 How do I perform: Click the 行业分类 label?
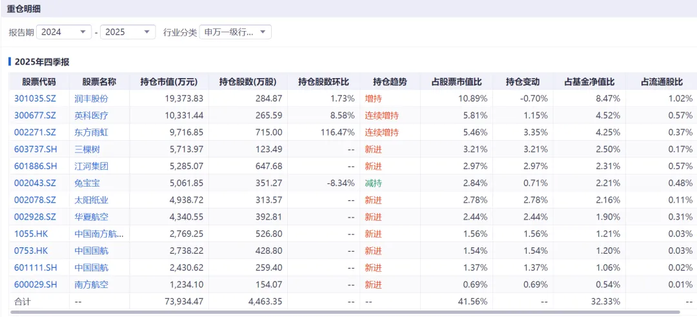coord(179,32)
